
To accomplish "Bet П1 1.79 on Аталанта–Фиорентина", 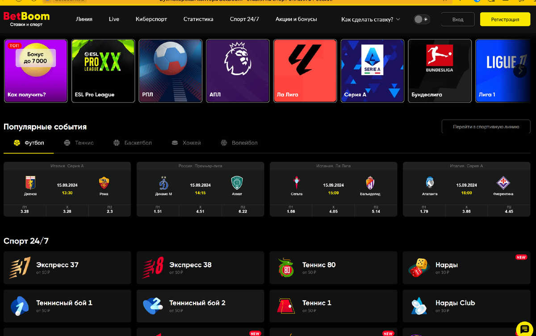I will coord(424,210).
